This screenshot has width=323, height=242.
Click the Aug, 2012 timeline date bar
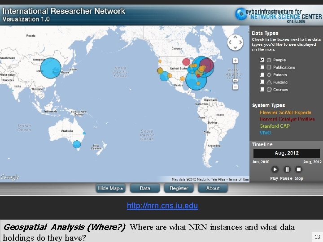click(x=287, y=153)
